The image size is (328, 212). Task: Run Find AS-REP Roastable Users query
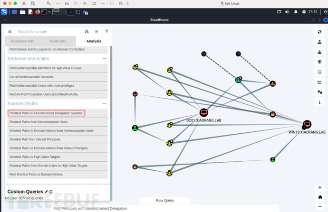point(58,94)
